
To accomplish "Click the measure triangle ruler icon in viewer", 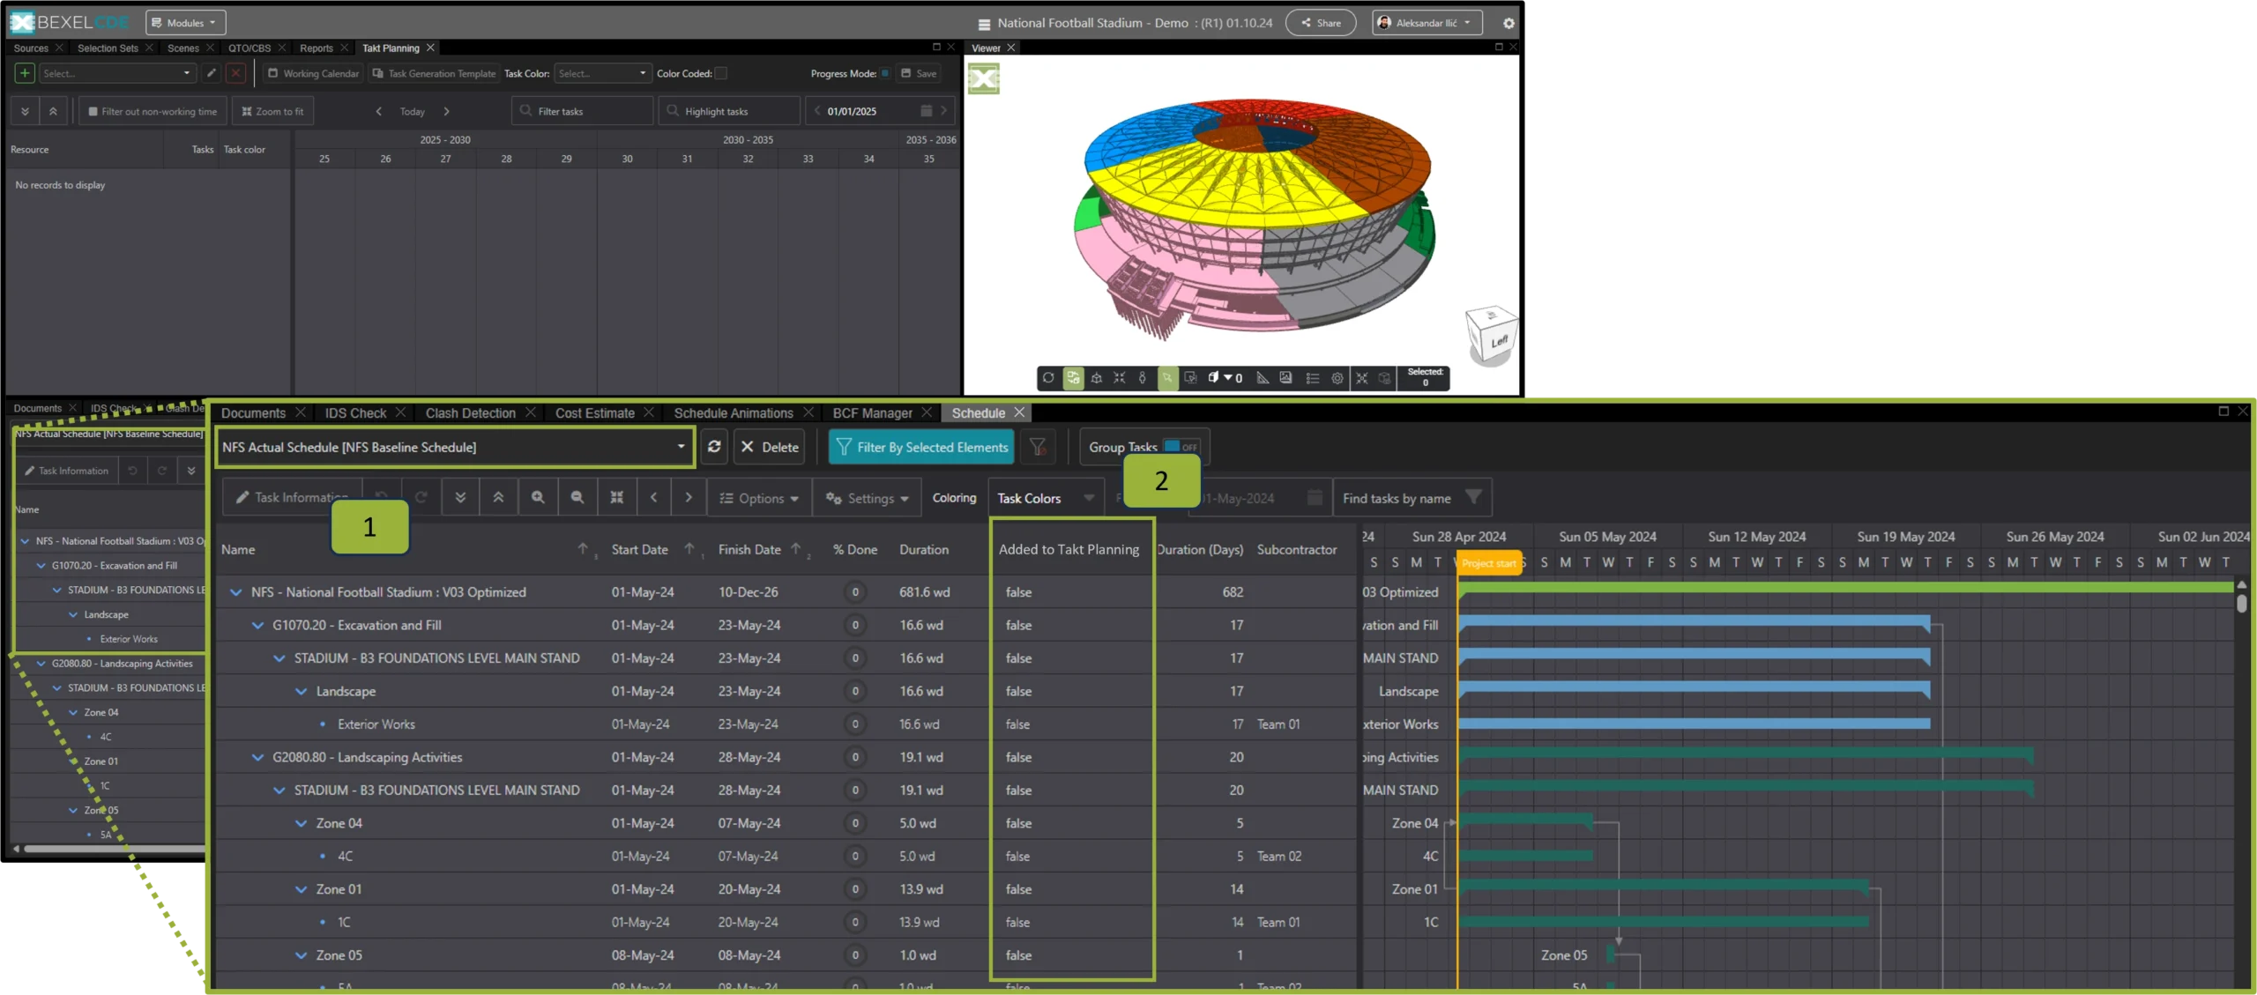I will pyautogui.click(x=1263, y=378).
